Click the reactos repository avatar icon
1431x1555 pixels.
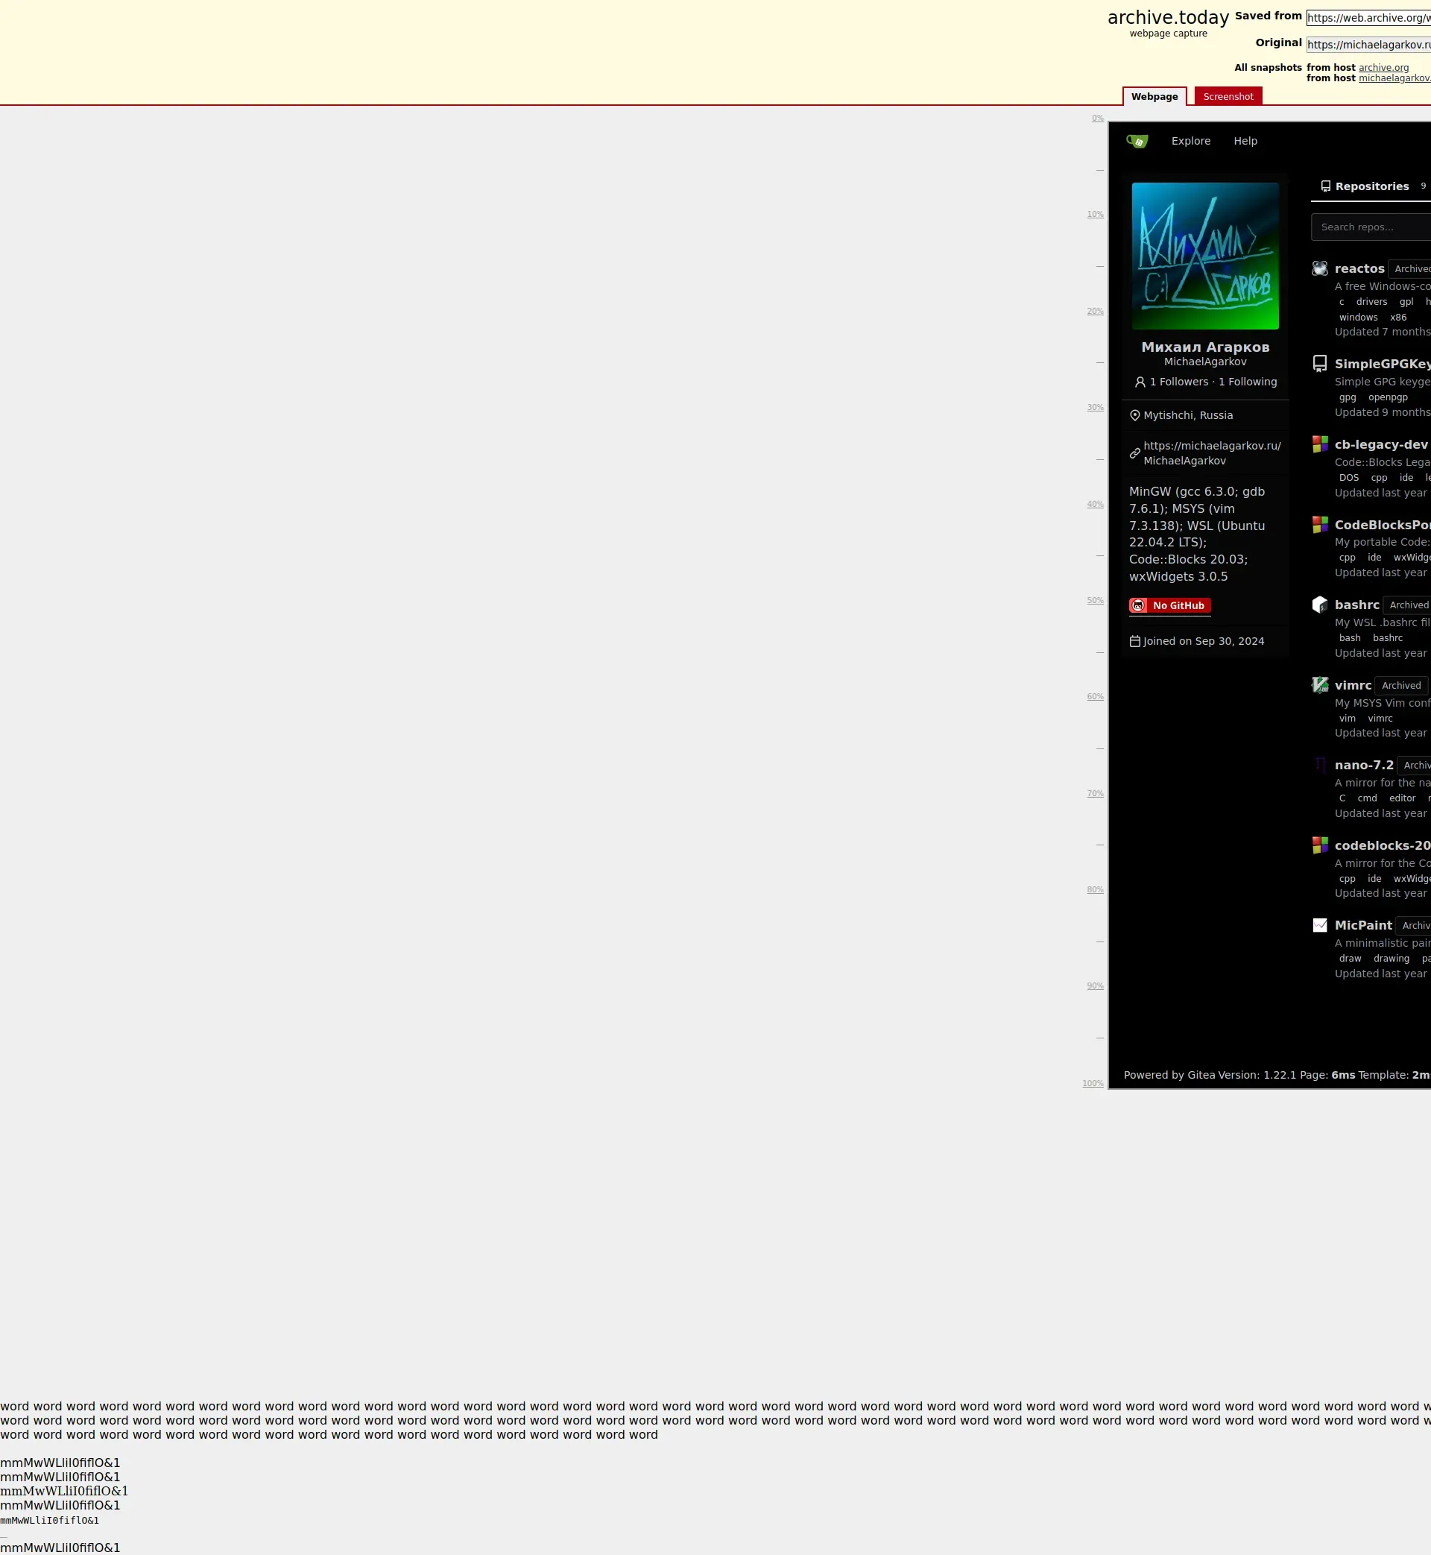1319,268
